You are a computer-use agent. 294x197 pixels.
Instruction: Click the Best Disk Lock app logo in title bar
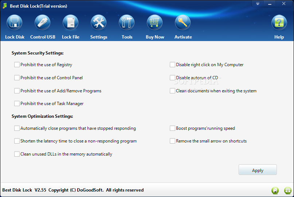click(5, 6)
